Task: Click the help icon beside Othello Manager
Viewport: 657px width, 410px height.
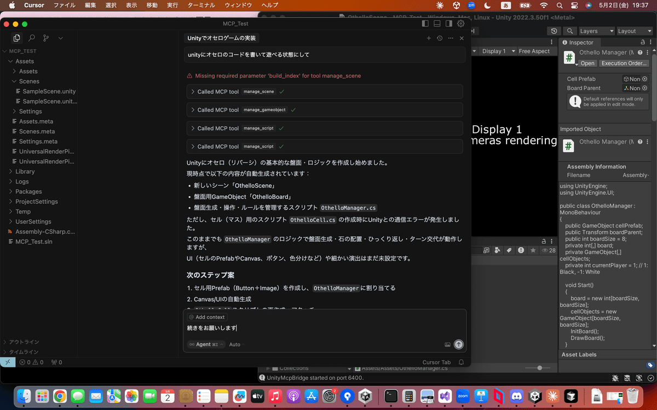Action: tap(639, 52)
